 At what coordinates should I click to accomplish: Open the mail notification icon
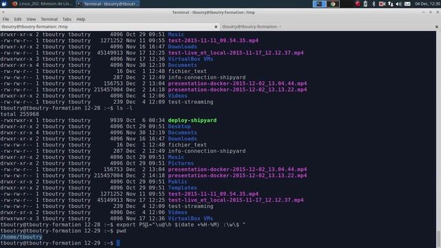click(x=407, y=4)
